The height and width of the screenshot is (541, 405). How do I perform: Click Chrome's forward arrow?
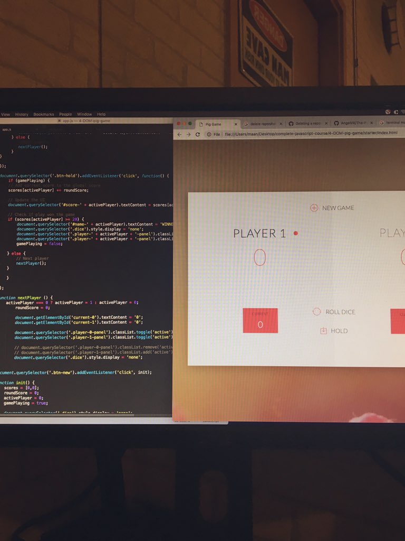click(188, 135)
